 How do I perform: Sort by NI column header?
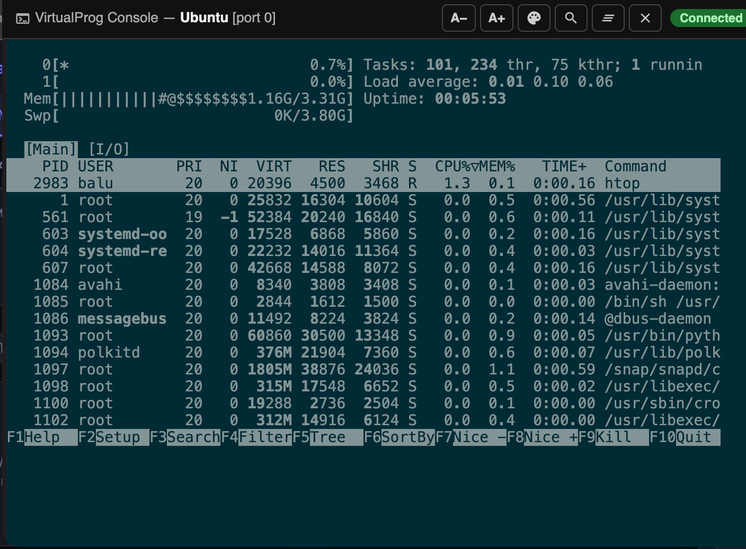pos(229,166)
